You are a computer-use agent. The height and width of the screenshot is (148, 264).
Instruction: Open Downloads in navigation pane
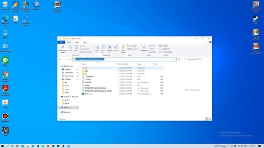69,73
